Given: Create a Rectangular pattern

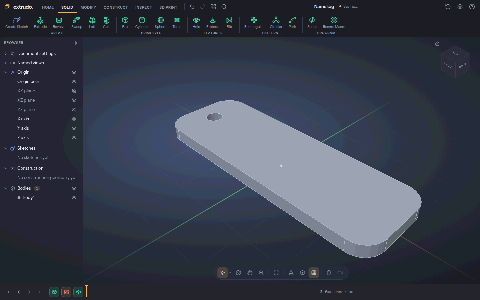Looking at the screenshot, I should coord(254,23).
